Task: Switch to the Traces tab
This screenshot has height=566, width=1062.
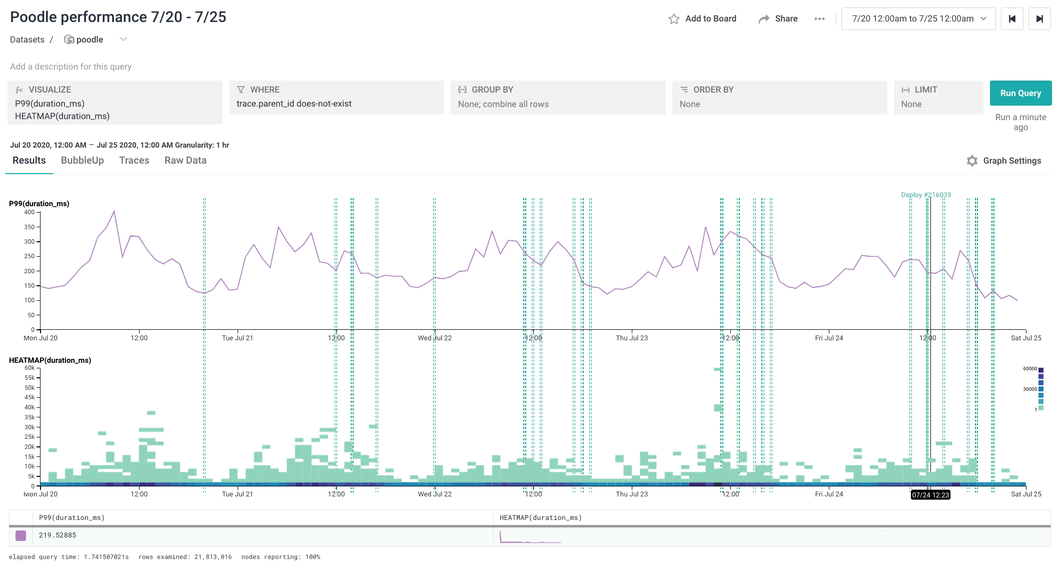Action: [x=134, y=160]
